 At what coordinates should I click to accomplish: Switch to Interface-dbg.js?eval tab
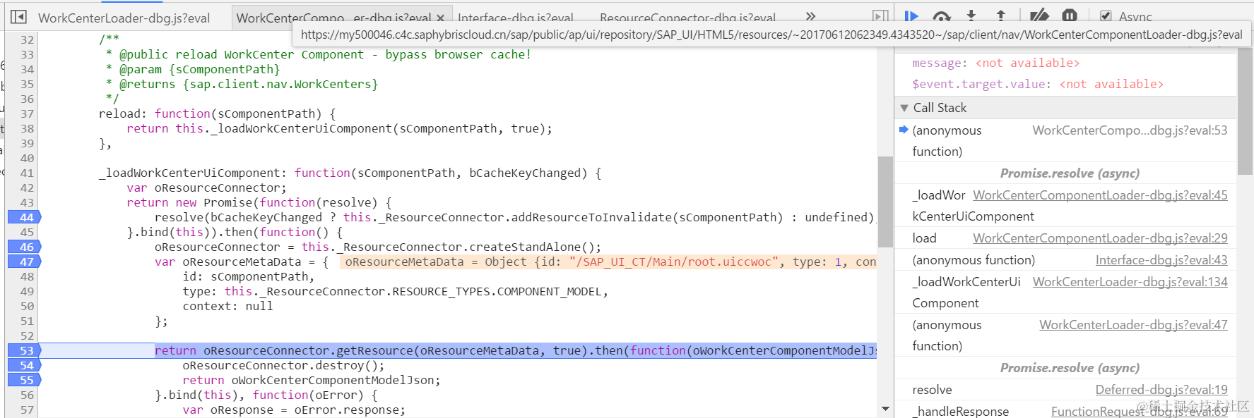point(516,18)
